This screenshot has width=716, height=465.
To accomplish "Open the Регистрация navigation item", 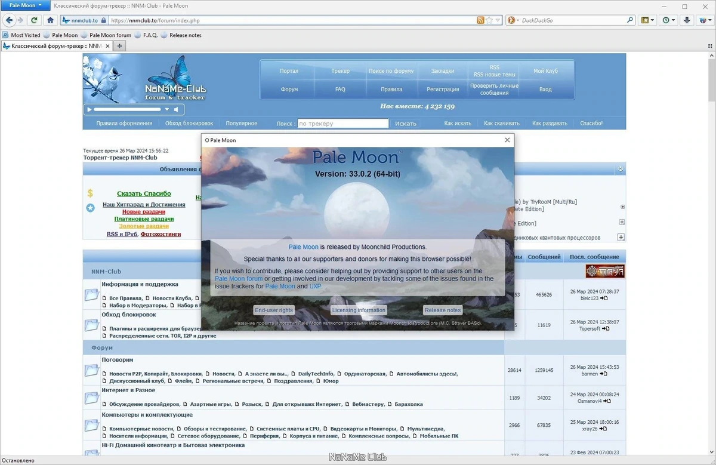I will tap(443, 90).
